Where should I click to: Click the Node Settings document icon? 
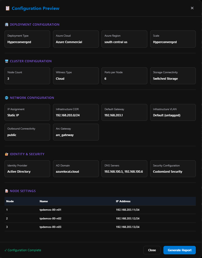(x=6, y=191)
